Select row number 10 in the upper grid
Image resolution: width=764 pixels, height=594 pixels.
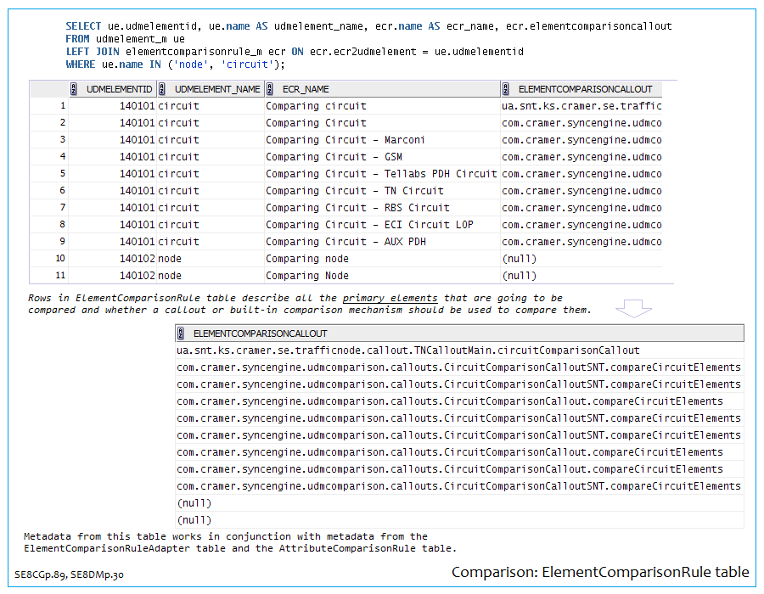click(x=59, y=259)
